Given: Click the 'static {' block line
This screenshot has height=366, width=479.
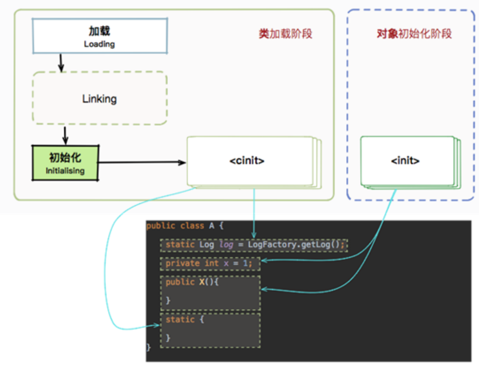Looking at the screenshot, I should pyautogui.click(x=185, y=319).
